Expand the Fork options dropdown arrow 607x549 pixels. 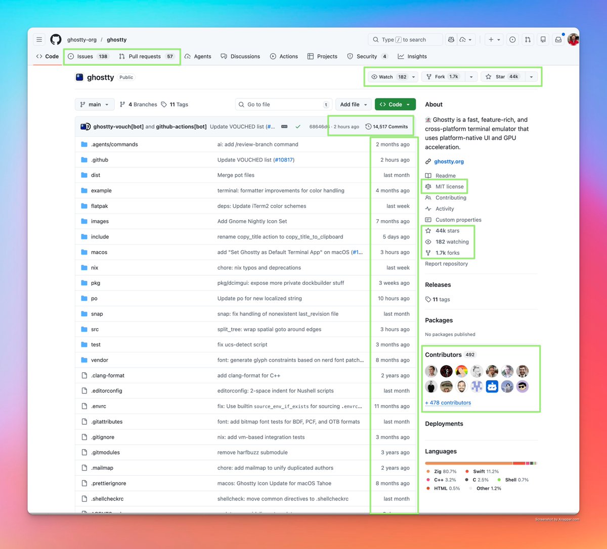(471, 77)
